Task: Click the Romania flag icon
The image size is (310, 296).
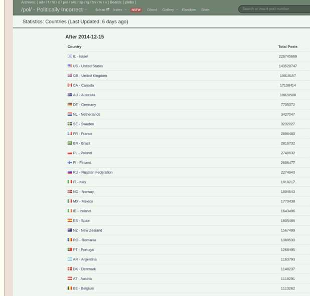Action: (70, 240)
